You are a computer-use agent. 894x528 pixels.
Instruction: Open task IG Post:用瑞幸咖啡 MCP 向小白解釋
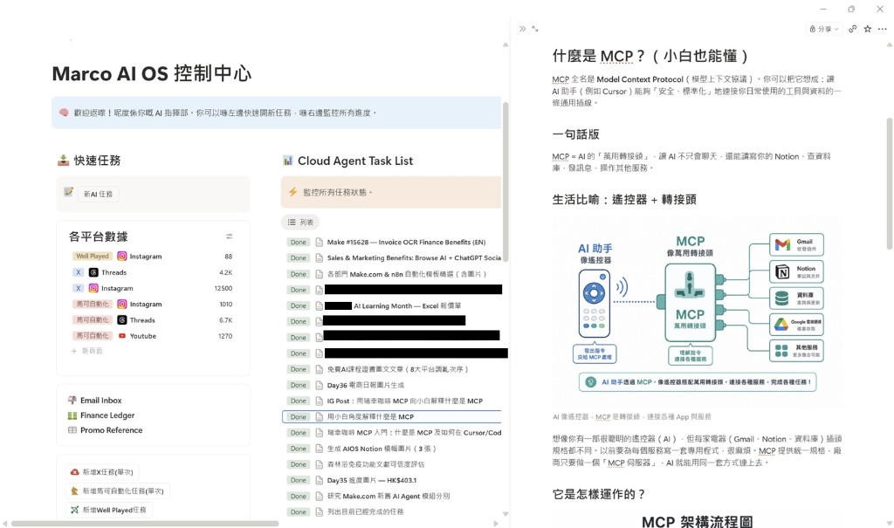[405, 401]
